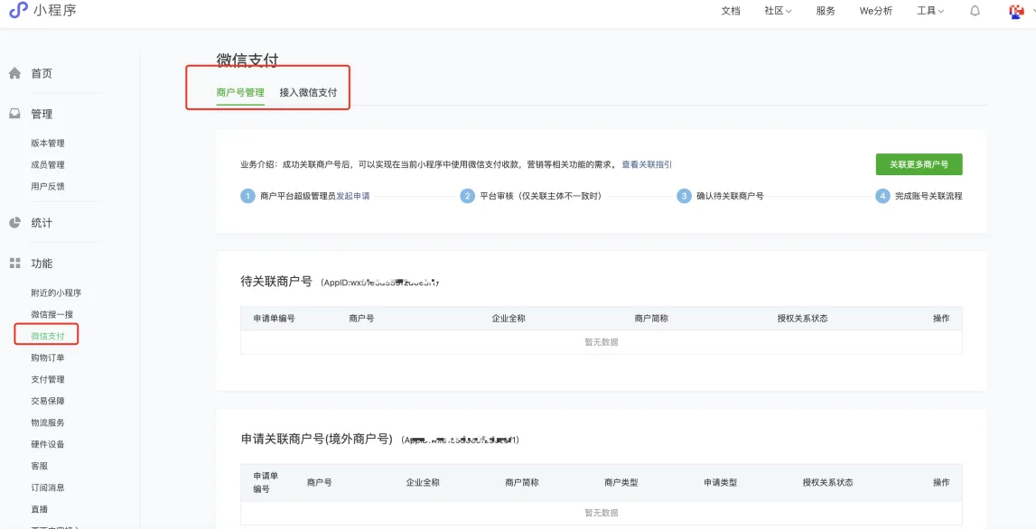Go to 订阅消息 in the sidebar
The image size is (1036, 529).
[48, 487]
